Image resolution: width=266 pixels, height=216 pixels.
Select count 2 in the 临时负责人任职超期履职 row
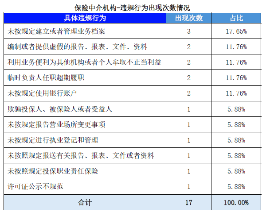point(189,78)
